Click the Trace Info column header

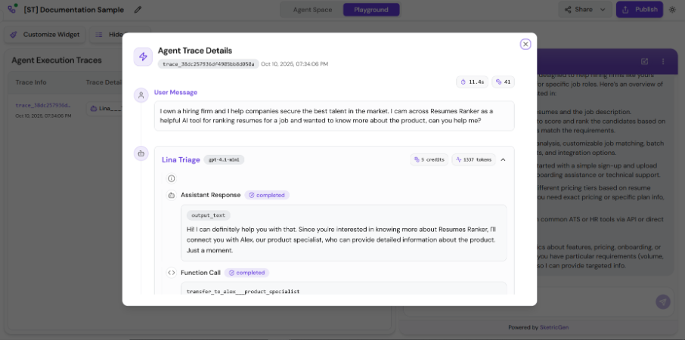31,82
